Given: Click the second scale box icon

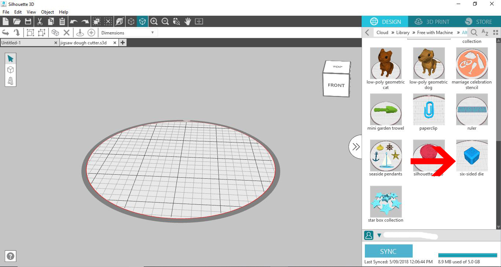Looking at the screenshot, I should 41,33.
